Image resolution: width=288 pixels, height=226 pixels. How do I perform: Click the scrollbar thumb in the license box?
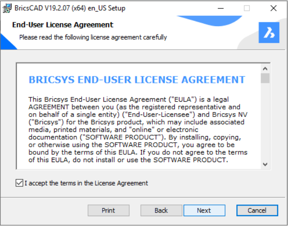click(x=265, y=78)
